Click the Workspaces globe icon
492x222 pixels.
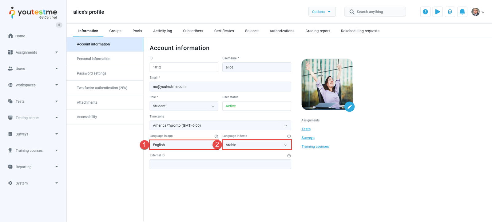click(x=10, y=85)
